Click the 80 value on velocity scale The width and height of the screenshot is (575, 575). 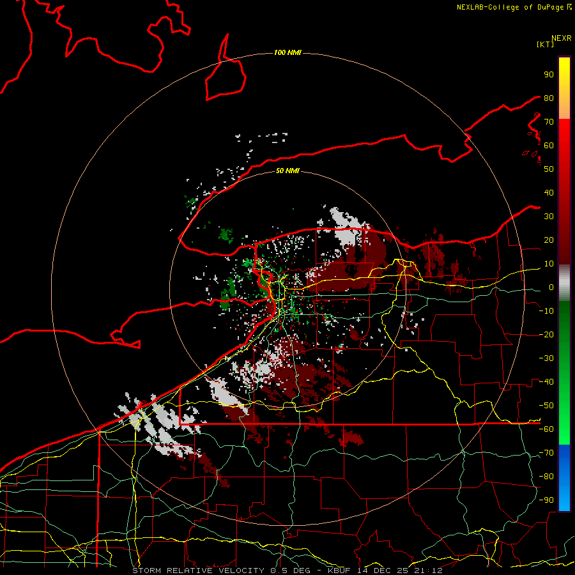(x=549, y=98)
